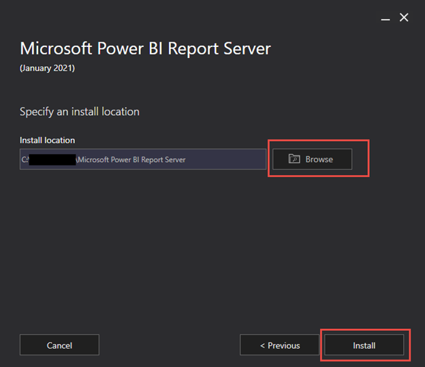Click the large Microsoft Power BI Report Server title
Viewport: 425px width, 367px height.
[145, 49]
